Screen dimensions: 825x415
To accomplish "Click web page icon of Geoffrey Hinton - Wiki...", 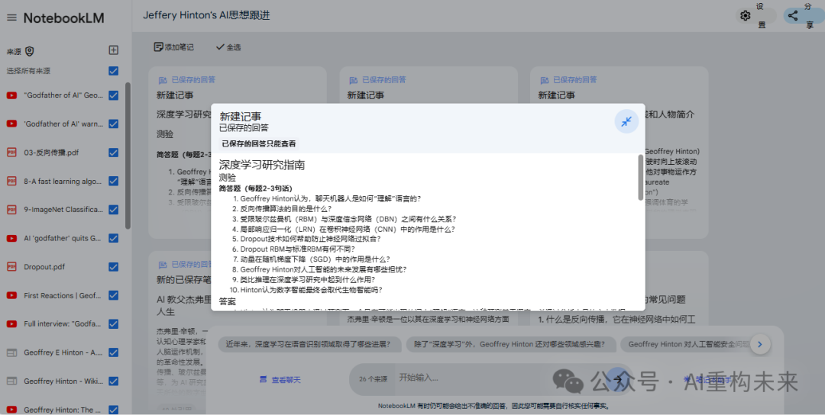I will 11,381.
